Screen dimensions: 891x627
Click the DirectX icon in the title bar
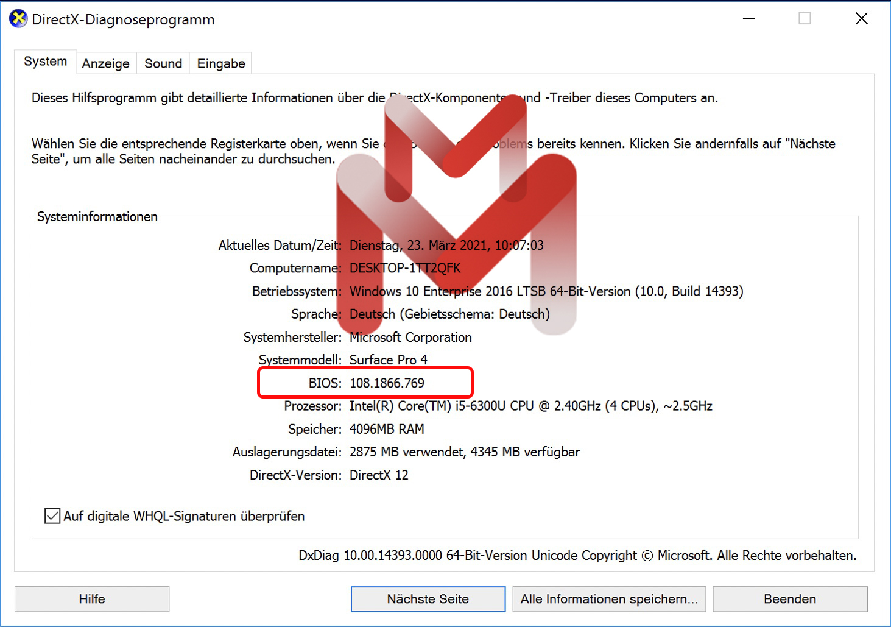pyautogui.click(x=18, y=19)
